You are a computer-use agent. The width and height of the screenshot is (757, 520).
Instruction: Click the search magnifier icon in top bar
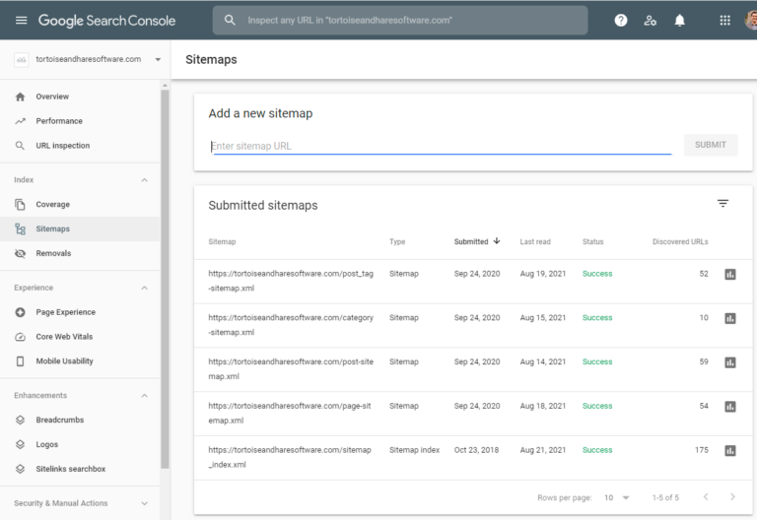[230, 21]
